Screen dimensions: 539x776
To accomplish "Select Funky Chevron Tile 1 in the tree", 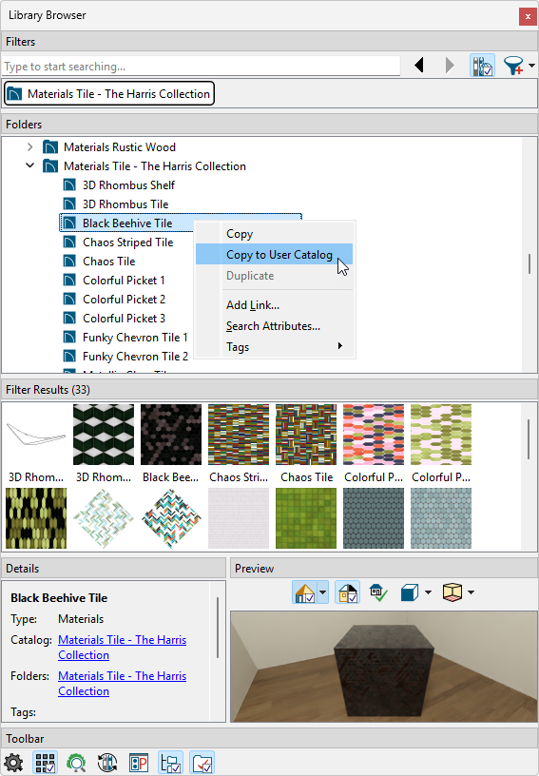I will point(135,338).
